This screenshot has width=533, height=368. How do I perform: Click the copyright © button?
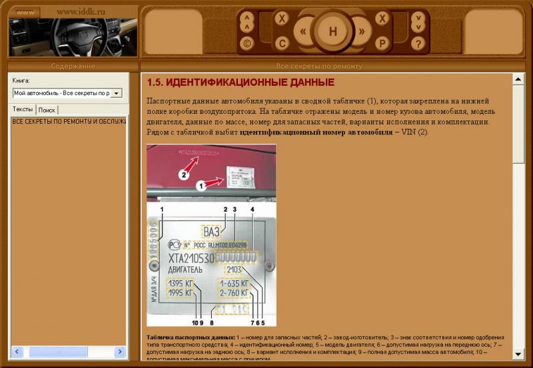248,44
